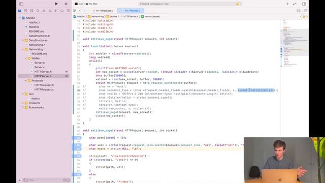Open Networking.h file
Image resolution: width=325 pixels, height=183 pixels.
37,45
